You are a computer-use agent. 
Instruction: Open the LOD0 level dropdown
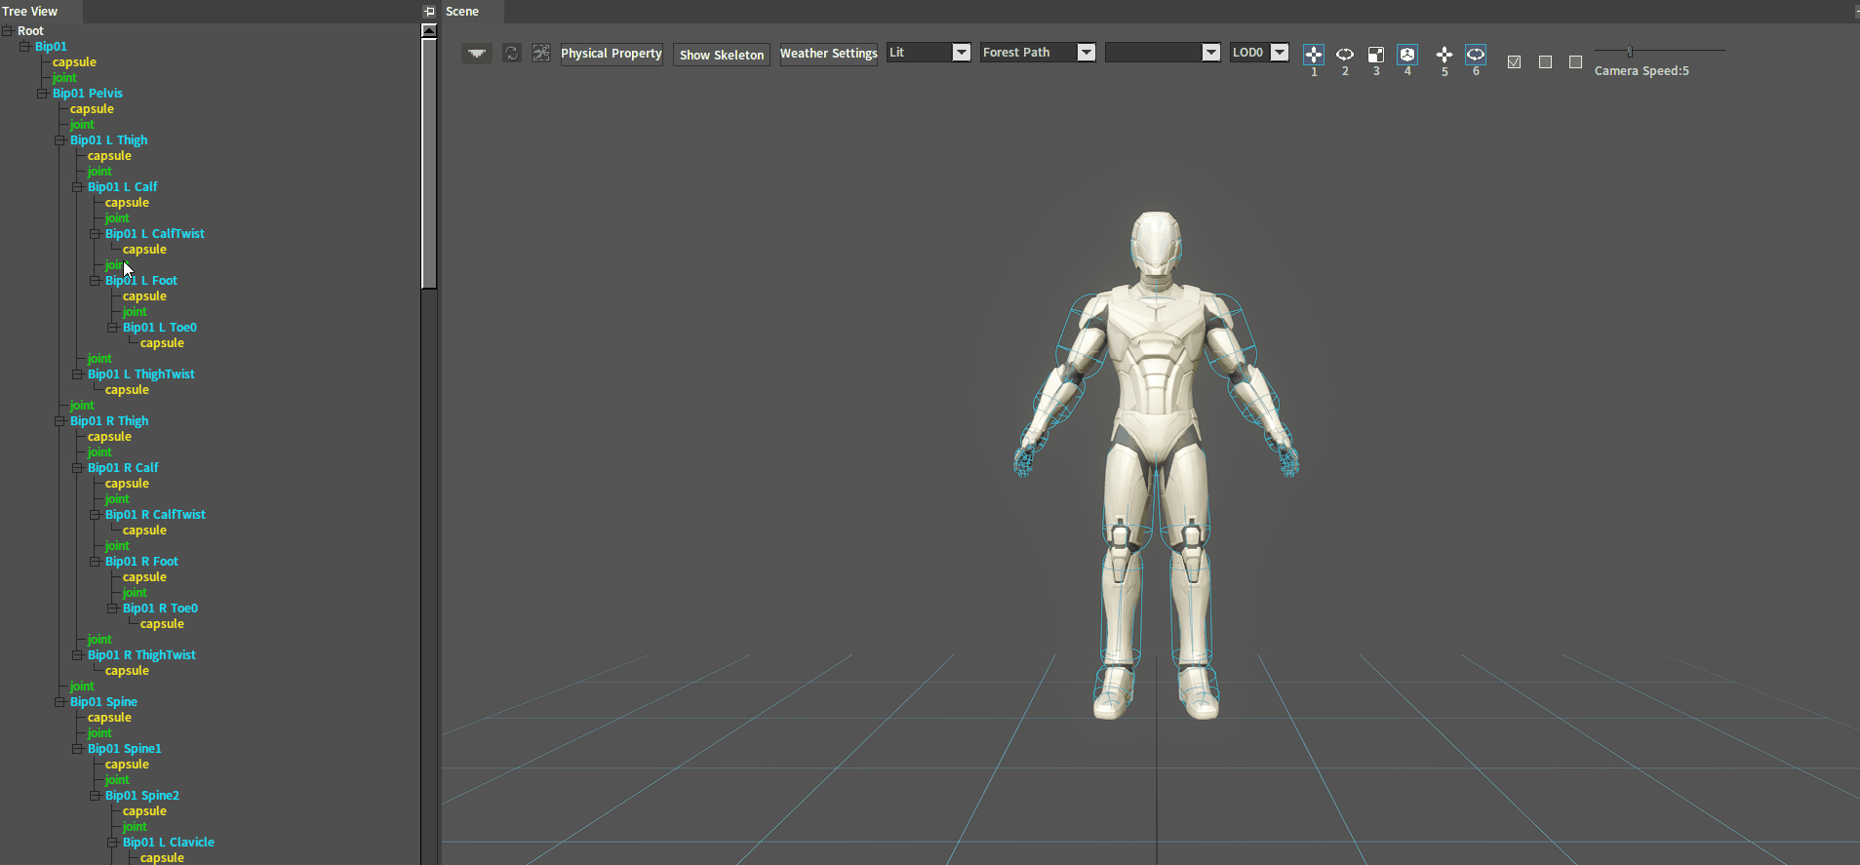pos(1281,53)
